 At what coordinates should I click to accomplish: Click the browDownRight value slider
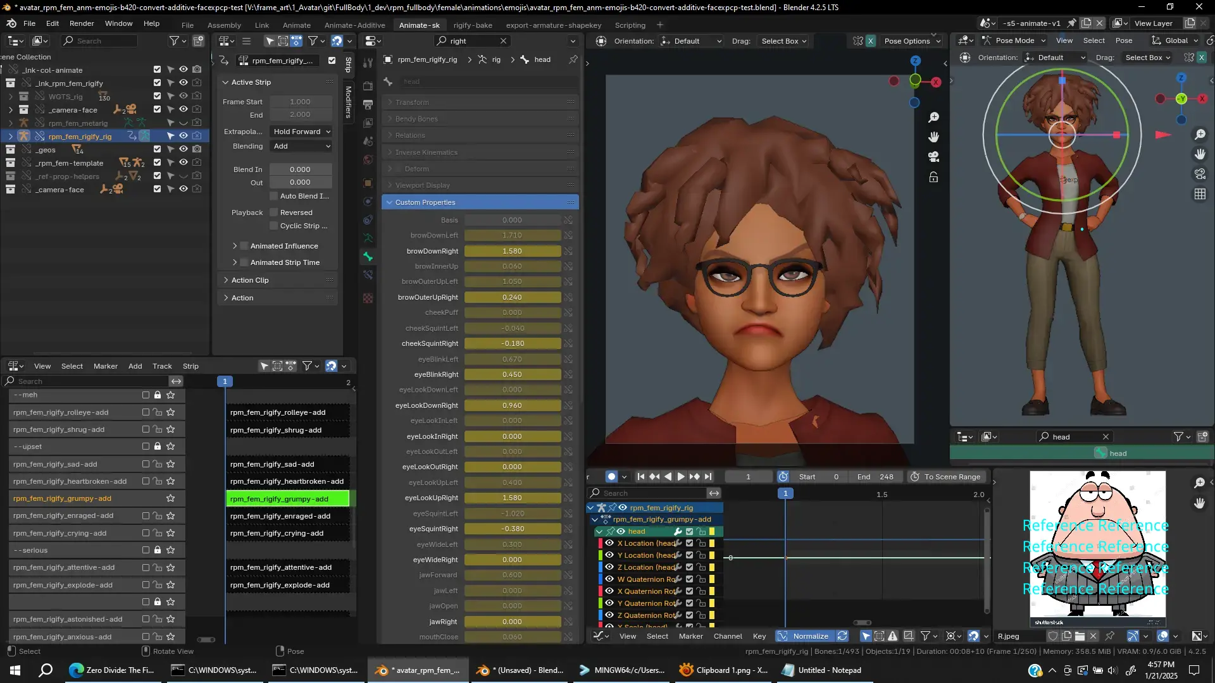tap(512, 251)
